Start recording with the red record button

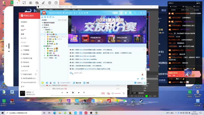[17, 3]
